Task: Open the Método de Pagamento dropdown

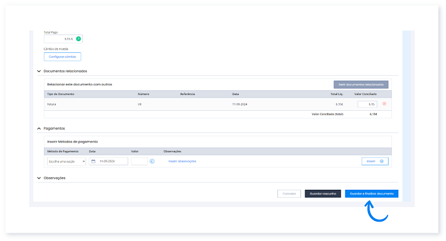Action: pyautogui.click(x=66, y=161)
